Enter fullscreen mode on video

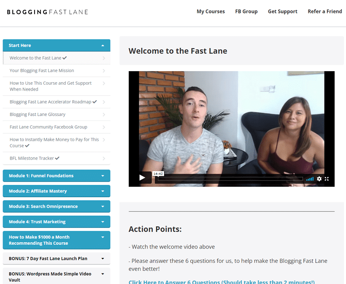click(x=327, y=179)
